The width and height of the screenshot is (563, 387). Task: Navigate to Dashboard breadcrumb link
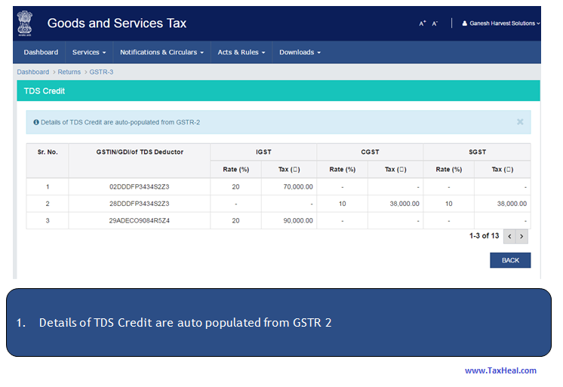click(33, 72)
